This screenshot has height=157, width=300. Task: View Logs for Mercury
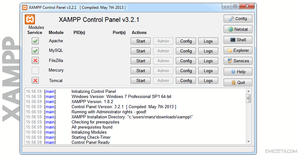coord(208,71)
